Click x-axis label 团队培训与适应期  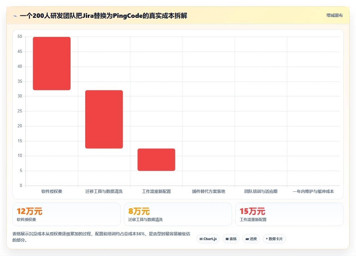[x=261, y=191]
